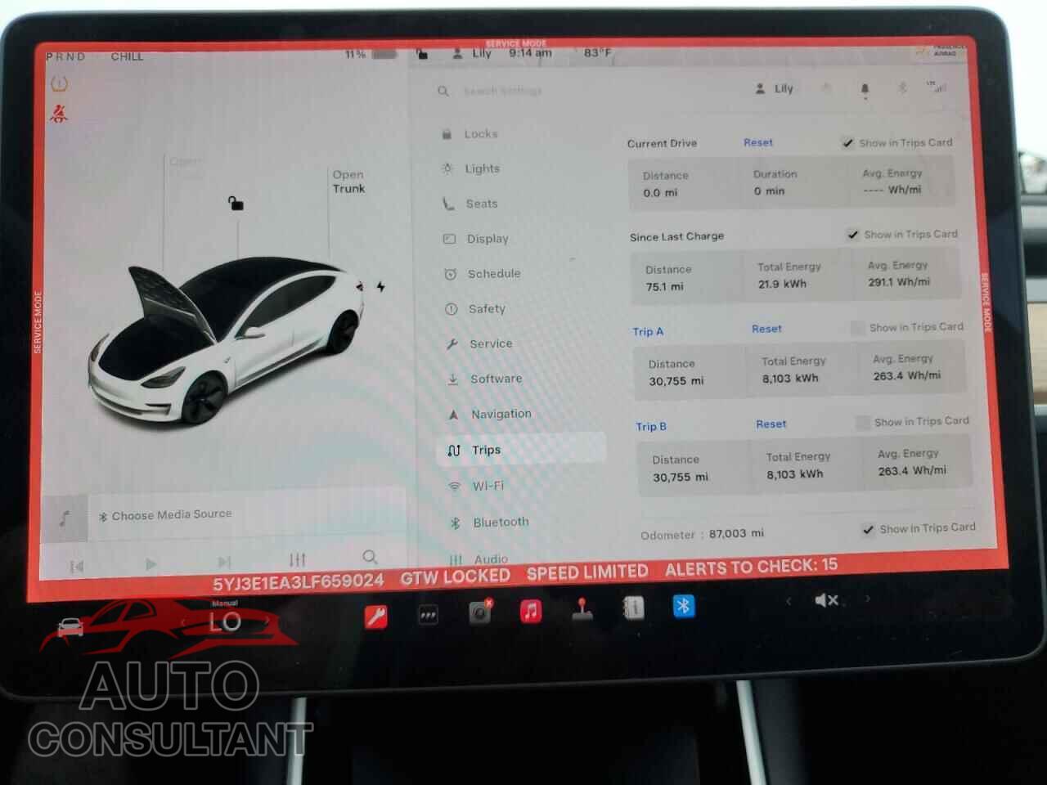Tap the battery percentage indicator
Screen dimensions: 1047x785
pyautogui.click(x=370, y=54)
